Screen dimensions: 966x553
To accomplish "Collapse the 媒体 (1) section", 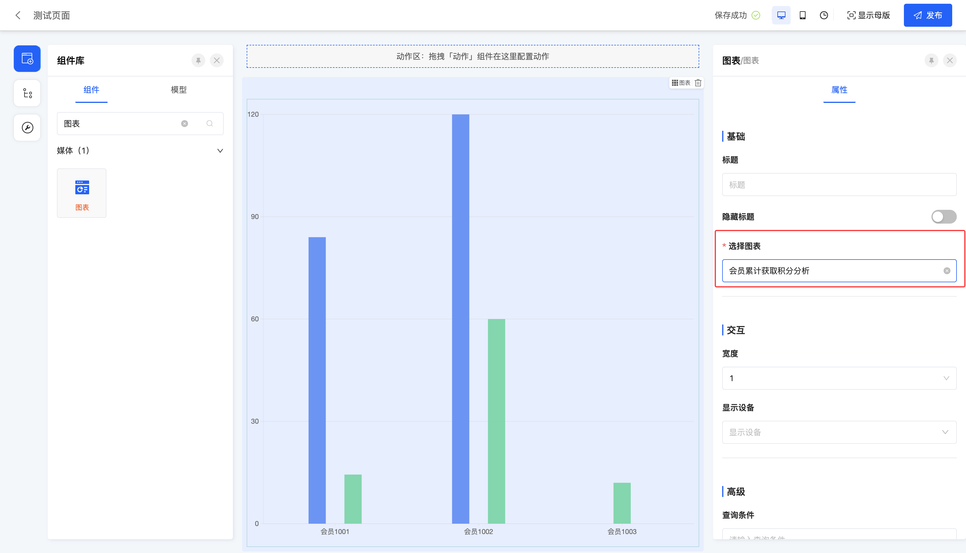I will tap(220, 151).
